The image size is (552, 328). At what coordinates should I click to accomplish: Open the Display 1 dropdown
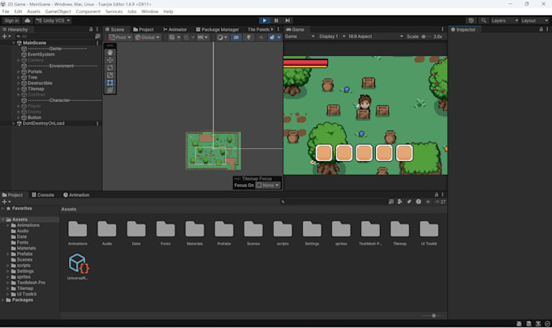coord(332,36)
